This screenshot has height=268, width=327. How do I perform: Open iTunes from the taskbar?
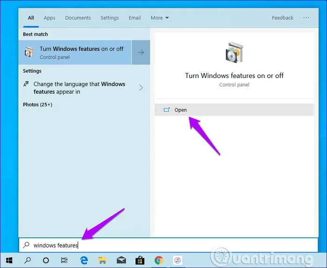coord(178,260)
